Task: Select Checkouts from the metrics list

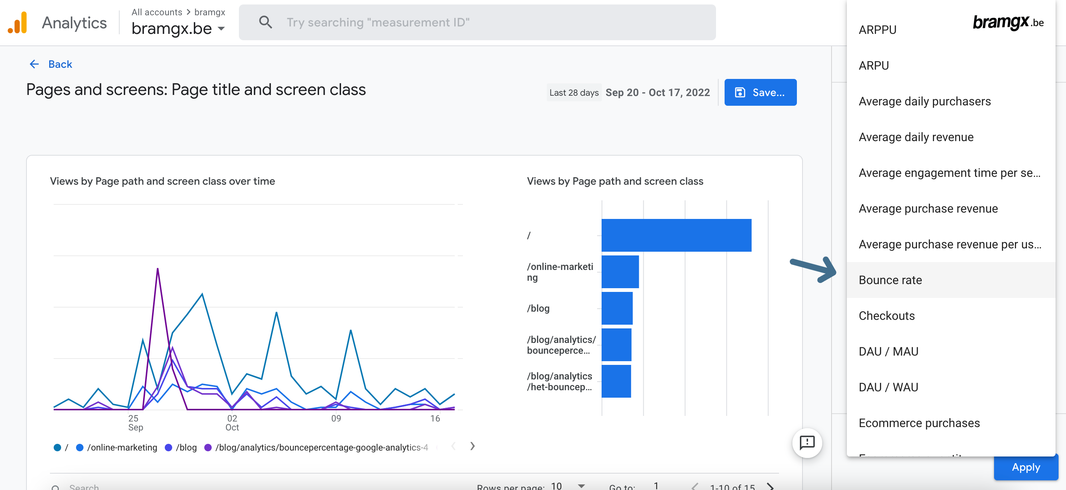Action: (886, 315)
